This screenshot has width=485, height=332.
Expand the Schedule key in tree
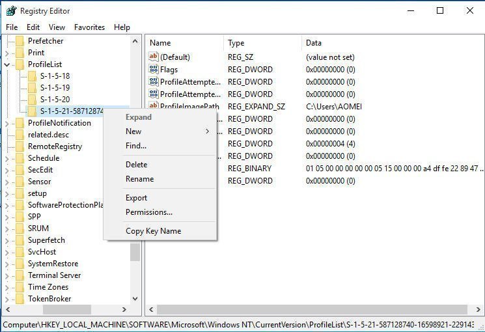[7, 158]
